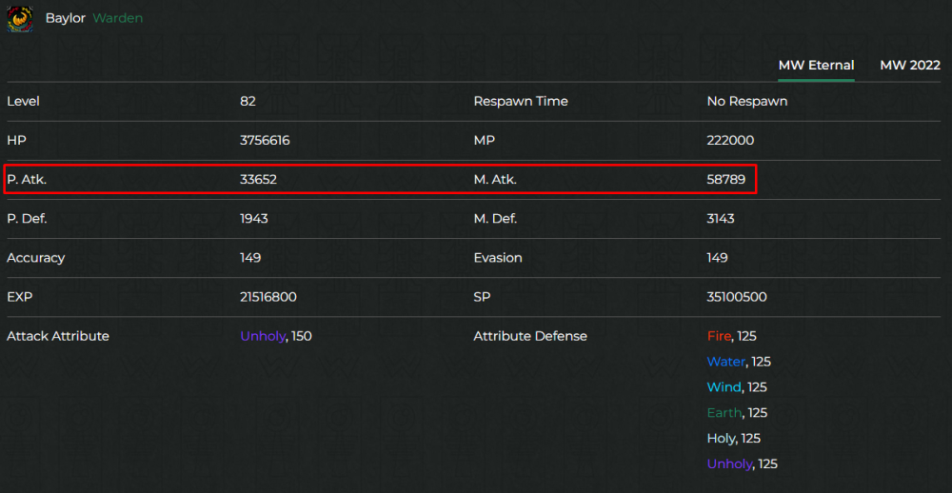Click the EXP value 21516800
The image size is (952, 493).
(268, 297)
